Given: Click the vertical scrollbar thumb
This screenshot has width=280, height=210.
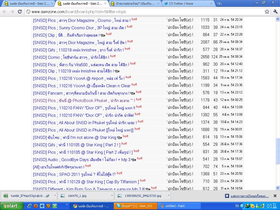Looking at the screenshot, I should [x=278, y=151].
